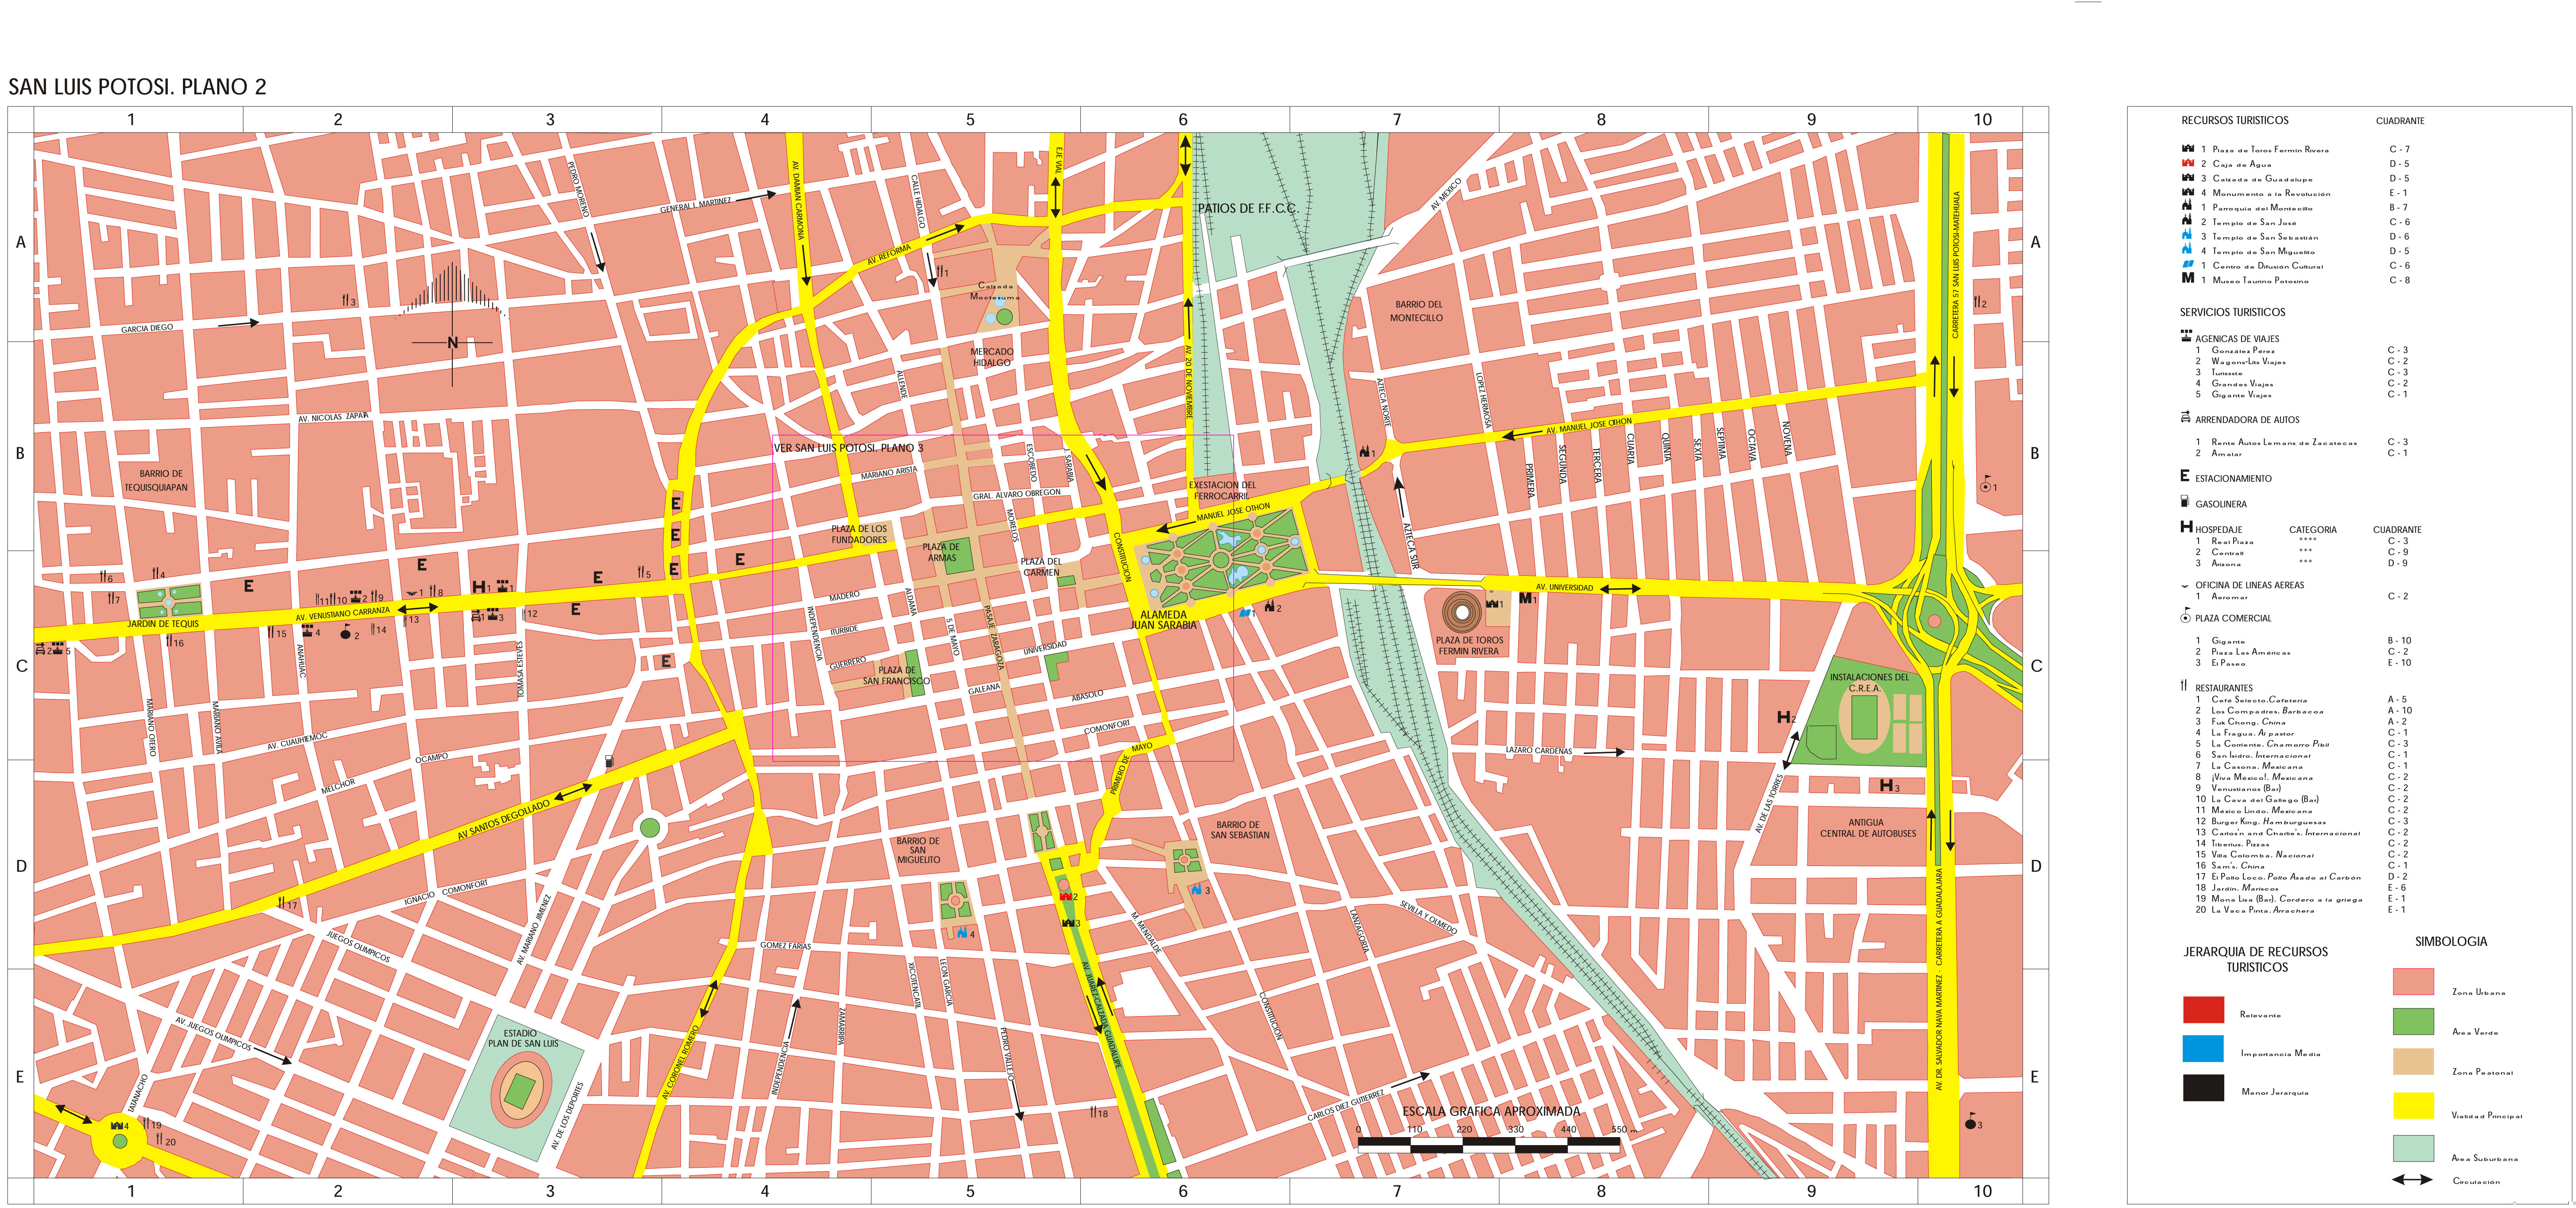The width and height of the screenshot is (2576, 1208).
Task: Click the 'MERCADO HIDALGO' label
Action: (x=991, y=357)
